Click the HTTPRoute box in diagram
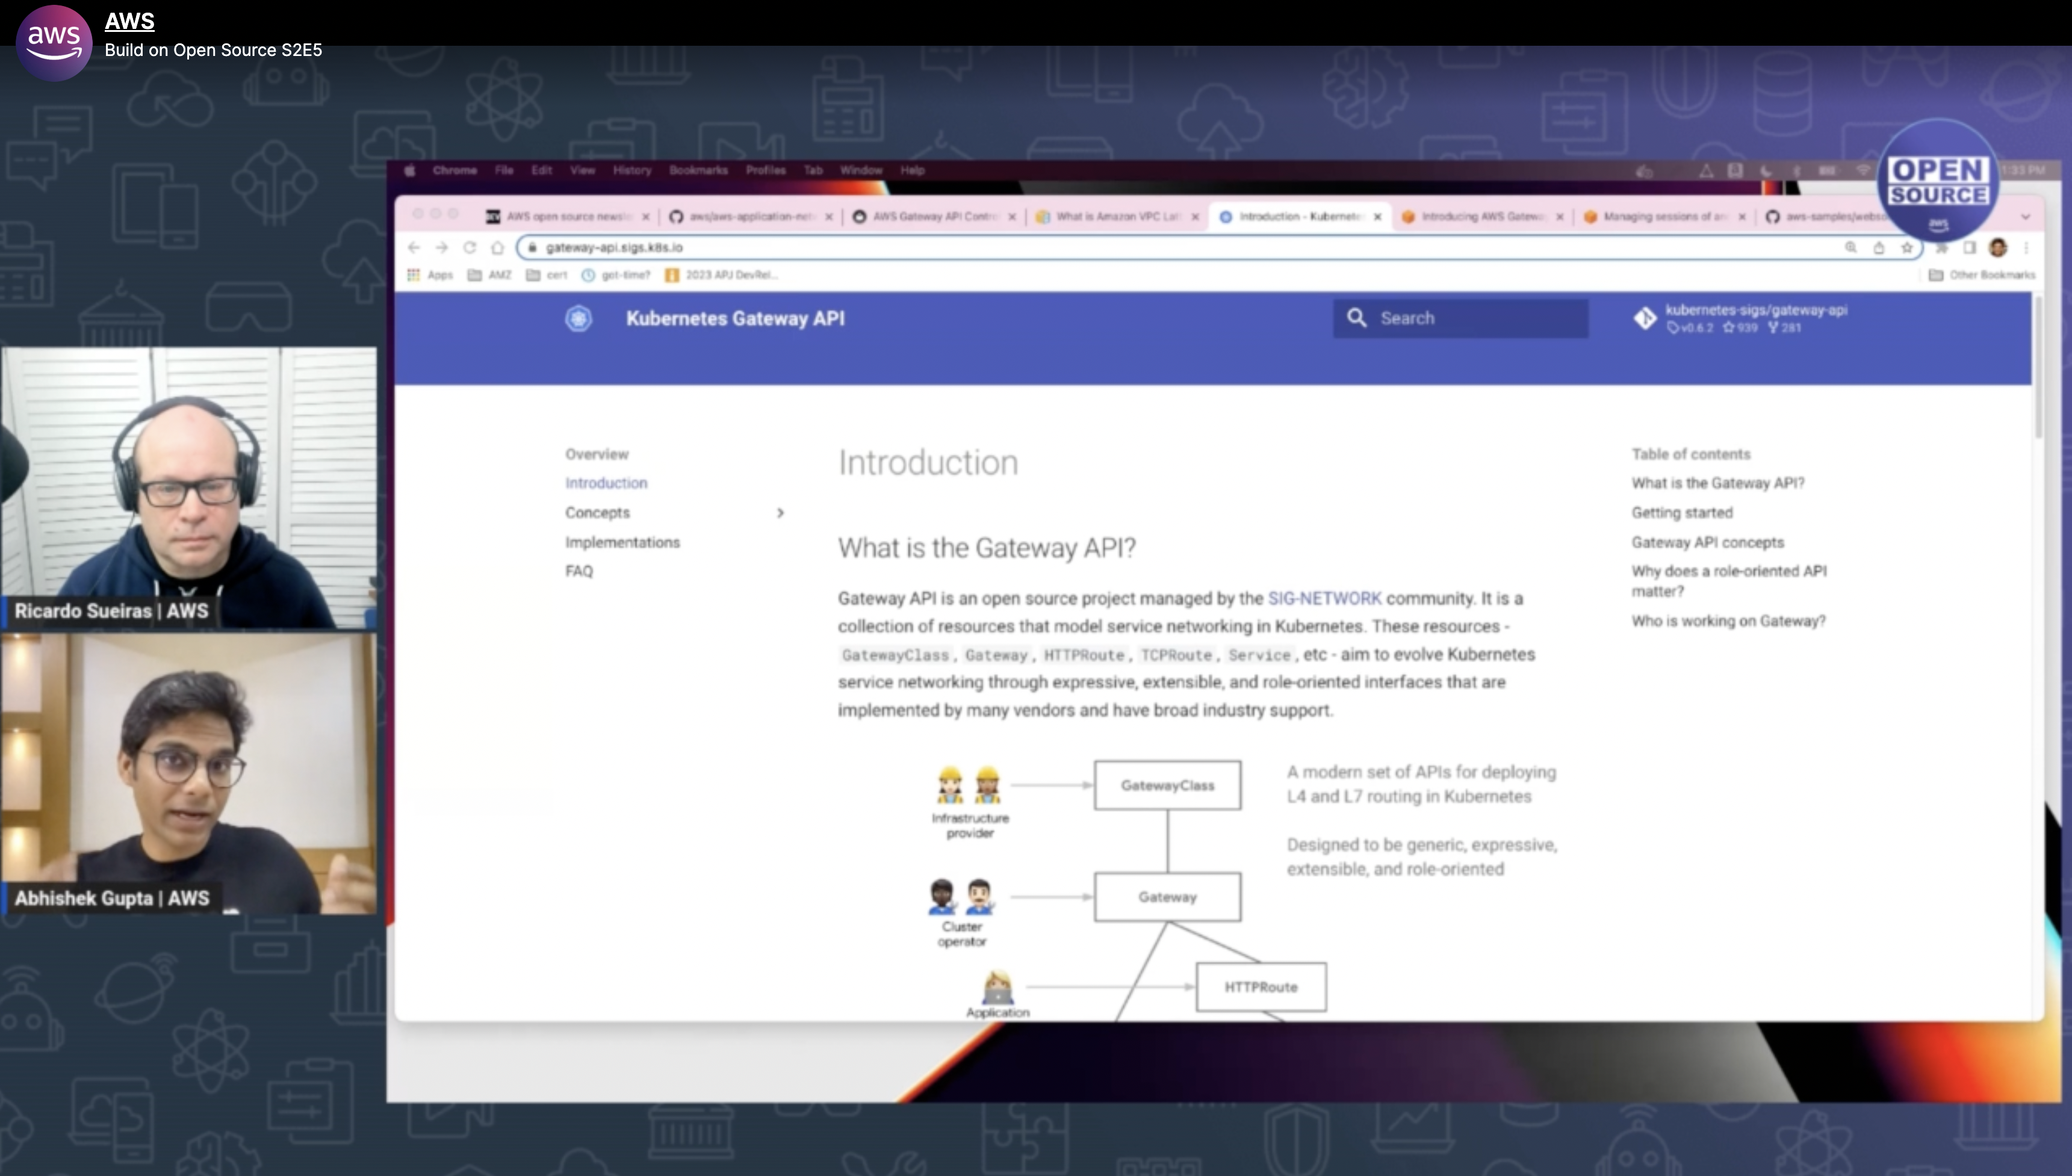 1261,987
